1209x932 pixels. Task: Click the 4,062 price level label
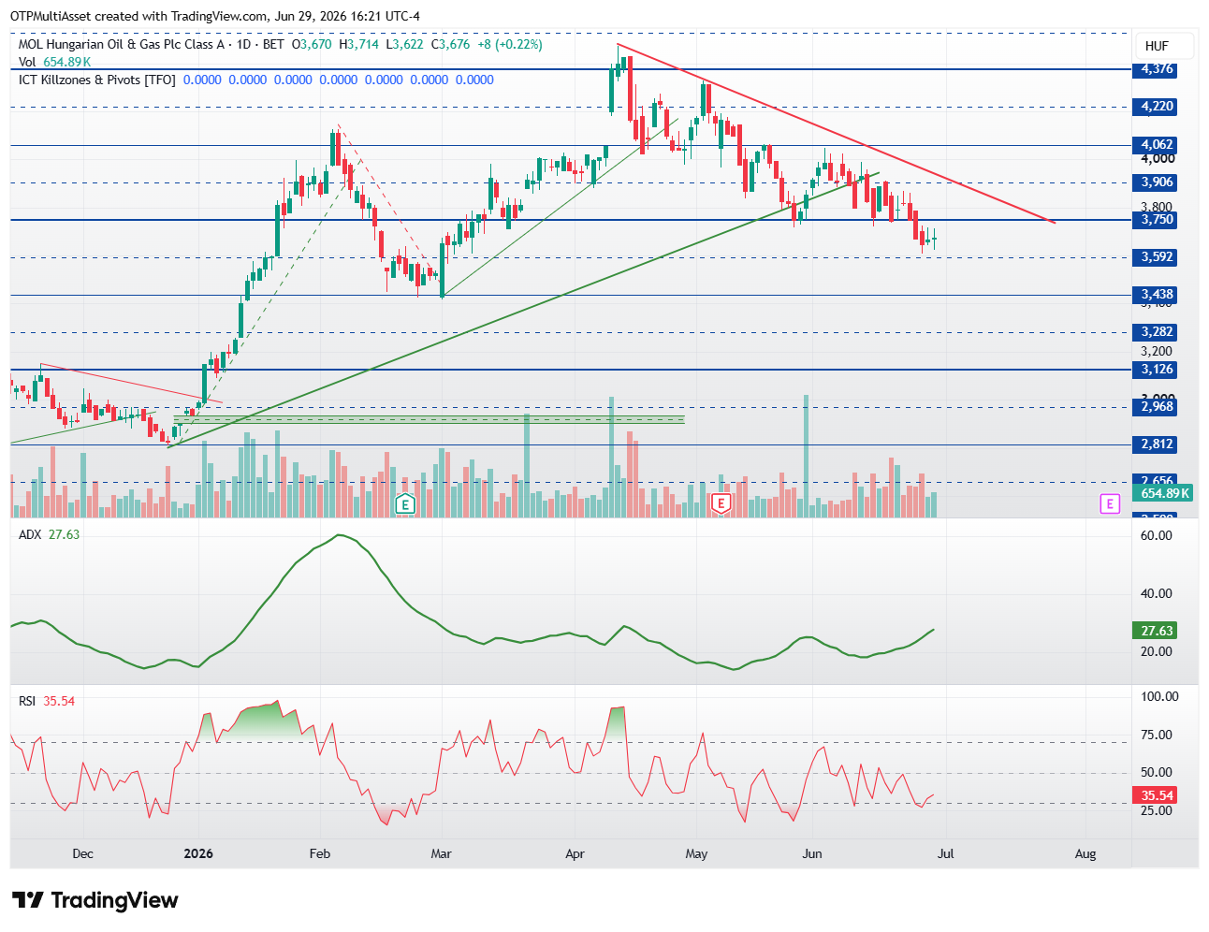[x=1157, y=145]
